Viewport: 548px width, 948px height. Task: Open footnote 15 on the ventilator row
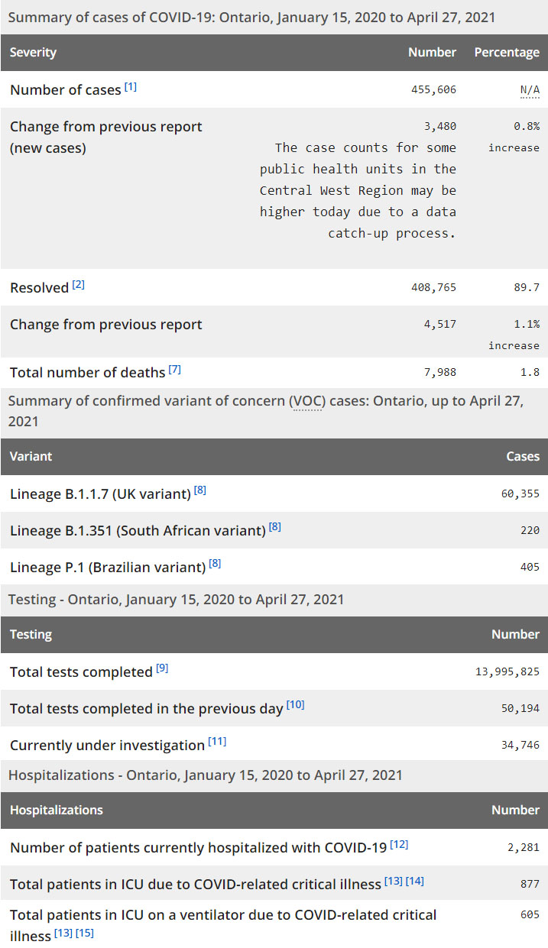(x=85, y=933)
